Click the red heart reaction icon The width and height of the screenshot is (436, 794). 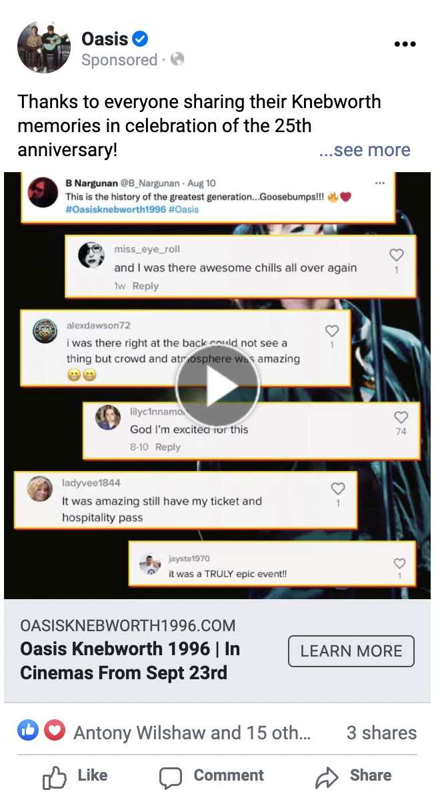pos(54,730)
